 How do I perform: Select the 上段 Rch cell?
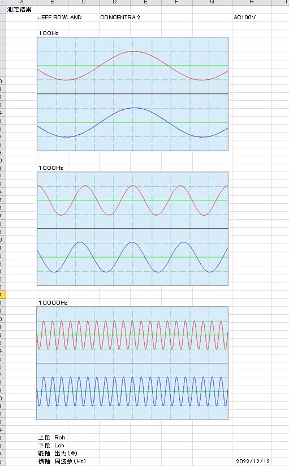pyautogui.click(x=51, y=438)
